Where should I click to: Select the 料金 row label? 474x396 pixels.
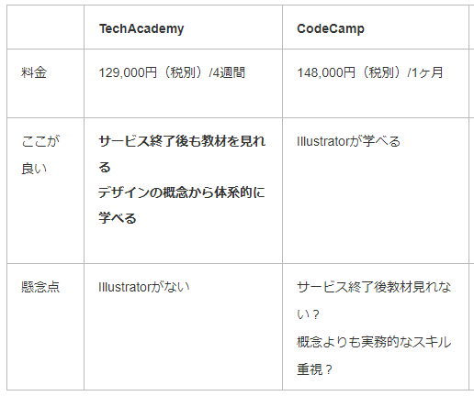(34, 72)
